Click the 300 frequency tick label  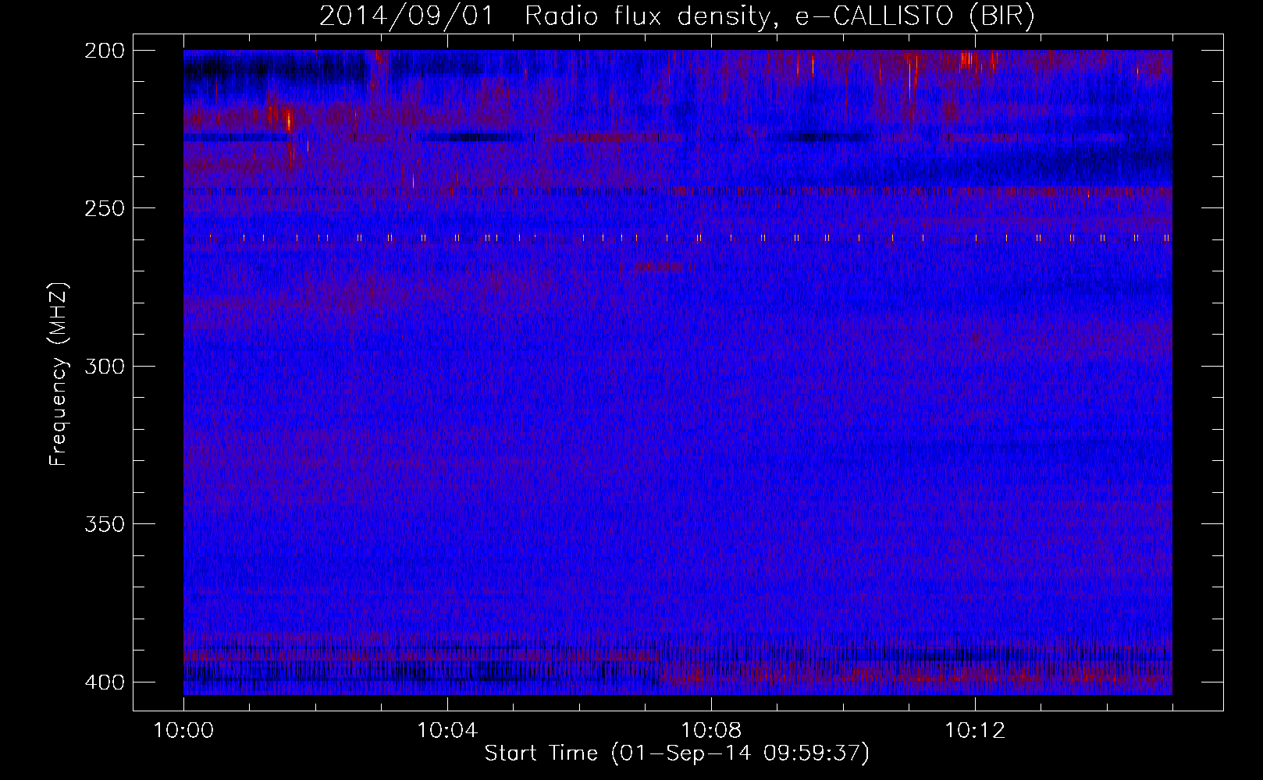(104, 367)
